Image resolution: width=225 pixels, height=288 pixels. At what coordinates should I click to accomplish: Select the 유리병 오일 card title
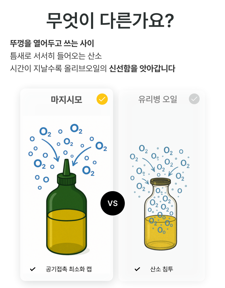(158, 99)
